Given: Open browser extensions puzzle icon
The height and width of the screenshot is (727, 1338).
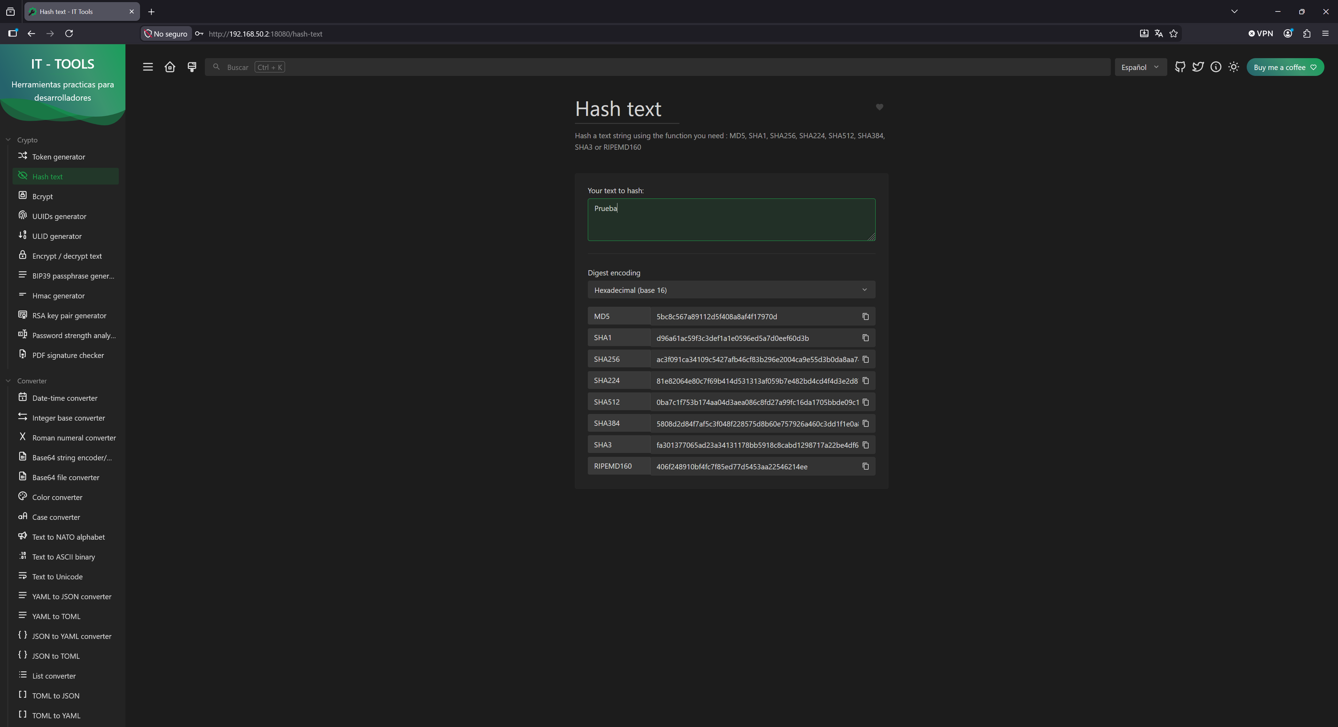Looking at the screenshot, I should click(1307, 34).
